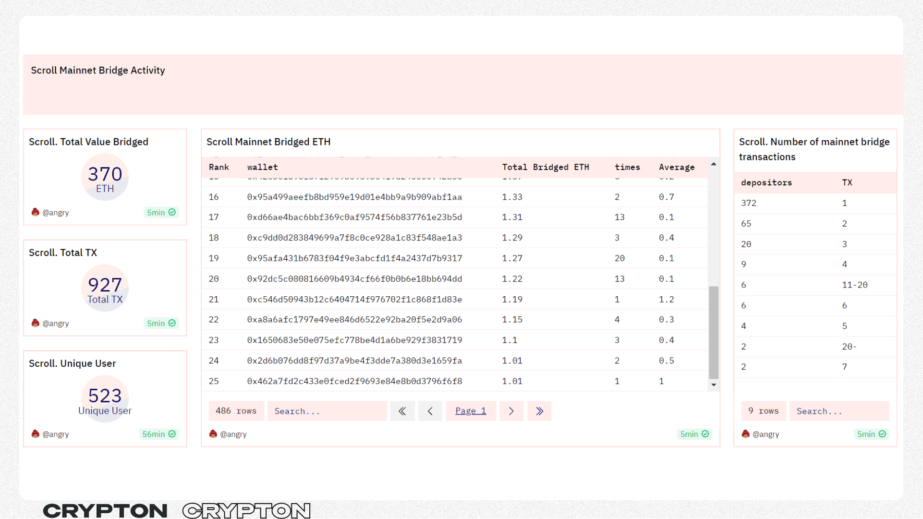Click wallet 0xd66ae4bac6bbf369c0af9574f56b837761e23b5d
The height and width of the screenshot is (519, 923).
[x=354, y=217]
